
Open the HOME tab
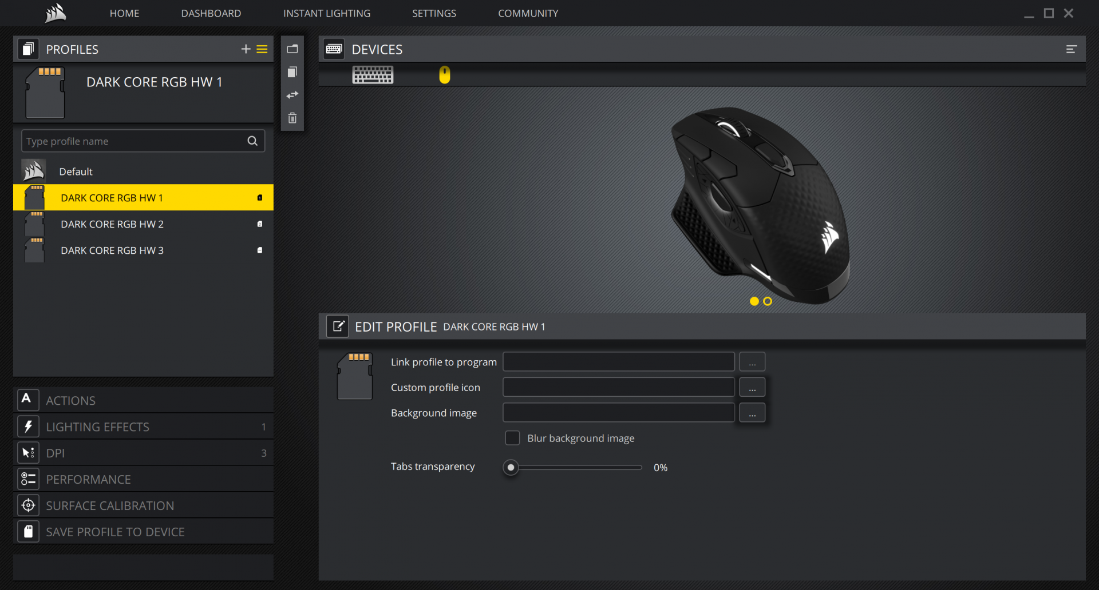[x=124, y=13]
